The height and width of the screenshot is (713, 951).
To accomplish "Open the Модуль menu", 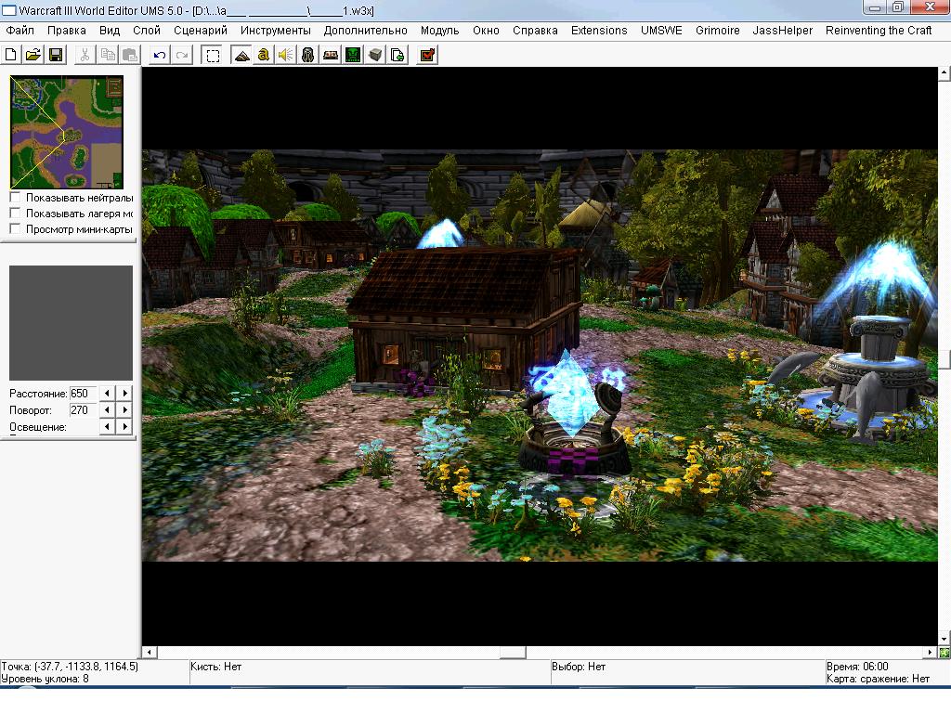I will point(439,31).
